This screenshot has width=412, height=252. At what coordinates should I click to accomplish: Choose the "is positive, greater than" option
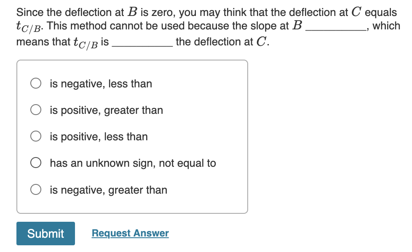pyautogui.click(x=36, y=110)
